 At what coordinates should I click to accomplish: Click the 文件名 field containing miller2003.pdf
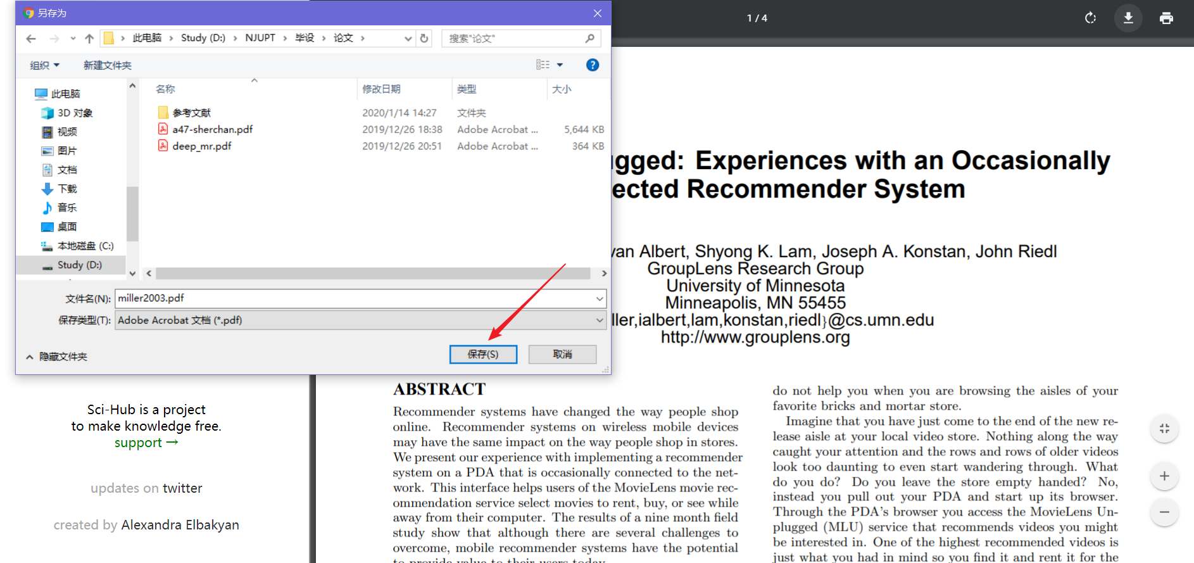pyautogui.click(x=360, y=298)
